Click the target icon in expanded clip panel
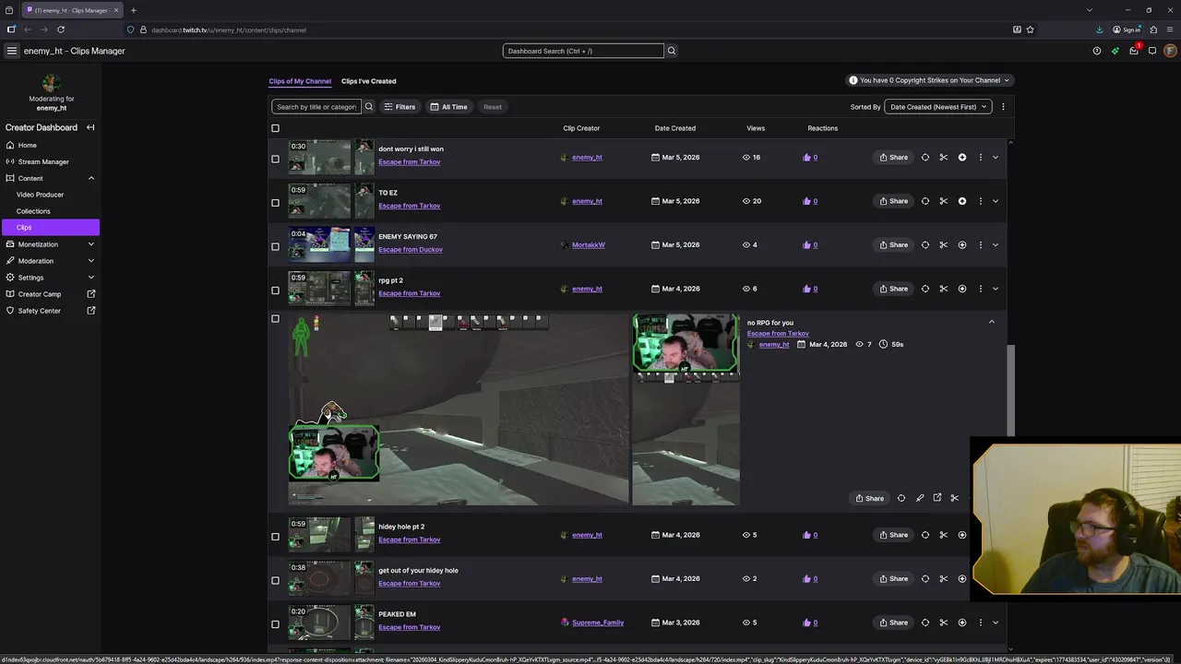The height and width of the screenshot is (664, 1181). (x=901, y=498)
